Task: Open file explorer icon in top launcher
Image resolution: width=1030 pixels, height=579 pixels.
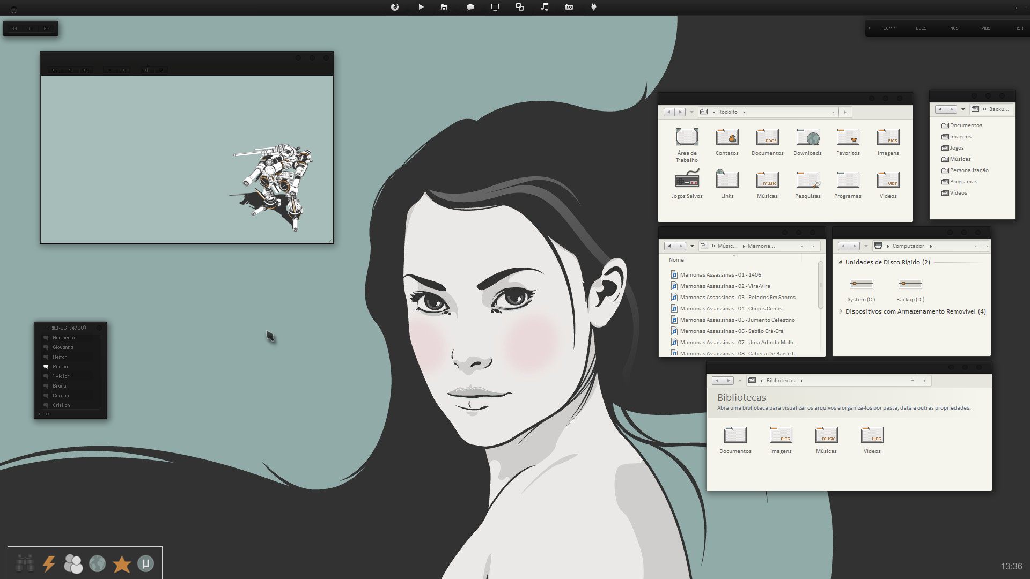Action: (444, 7)
